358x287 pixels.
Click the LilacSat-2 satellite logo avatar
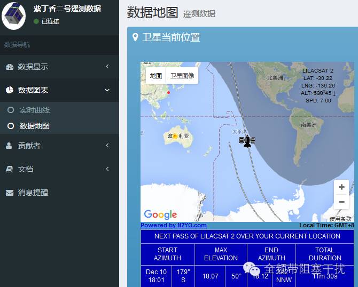(14, 15)
